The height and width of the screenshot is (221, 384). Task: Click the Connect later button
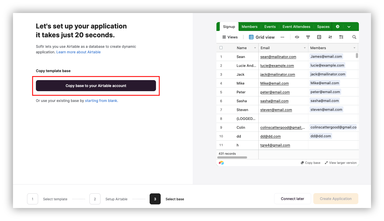(292, 199)
